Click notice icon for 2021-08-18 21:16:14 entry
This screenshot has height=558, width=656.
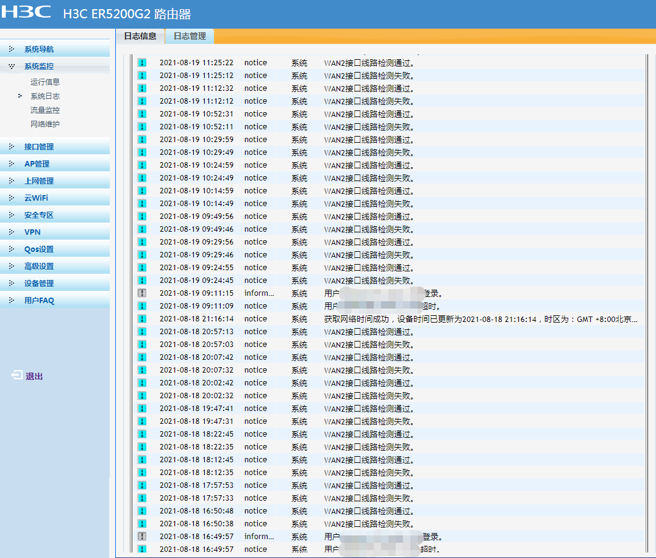tap(142, 319)
